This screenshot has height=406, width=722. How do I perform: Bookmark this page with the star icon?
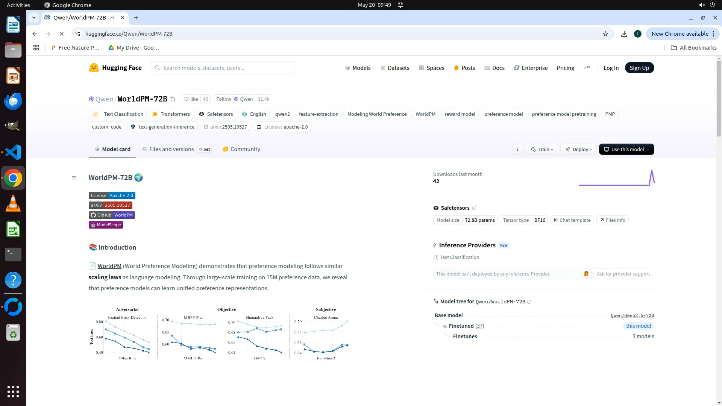pos(605,34)
